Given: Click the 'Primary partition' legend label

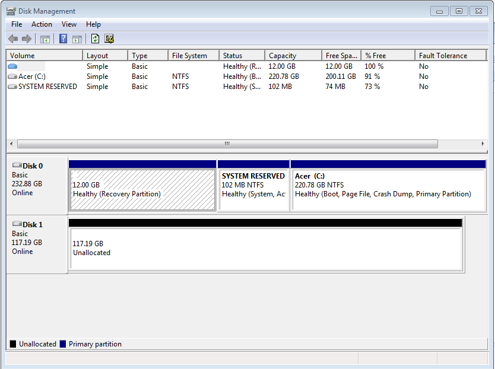Looking at the screenshot, I should [95, 344].
